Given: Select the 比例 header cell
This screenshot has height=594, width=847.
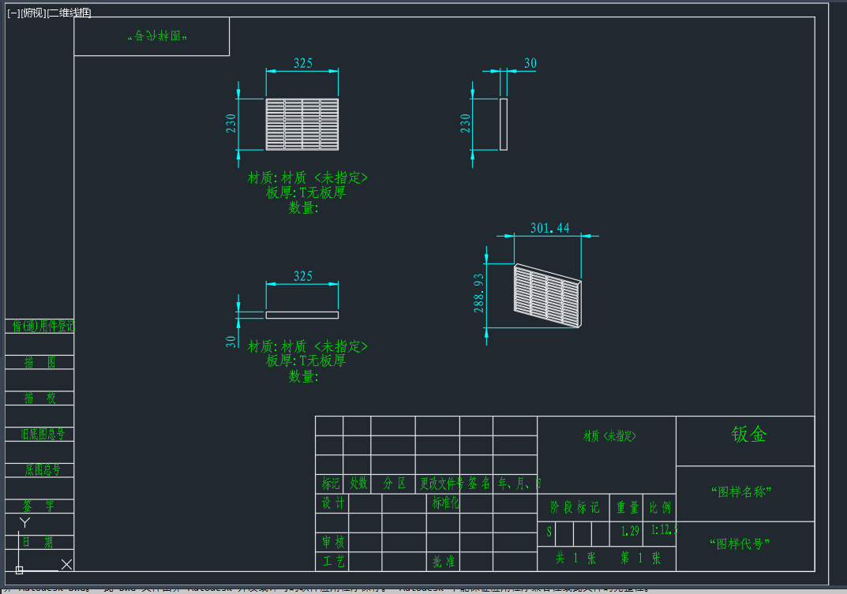Looking at the screenshot, I should (660, 507).
